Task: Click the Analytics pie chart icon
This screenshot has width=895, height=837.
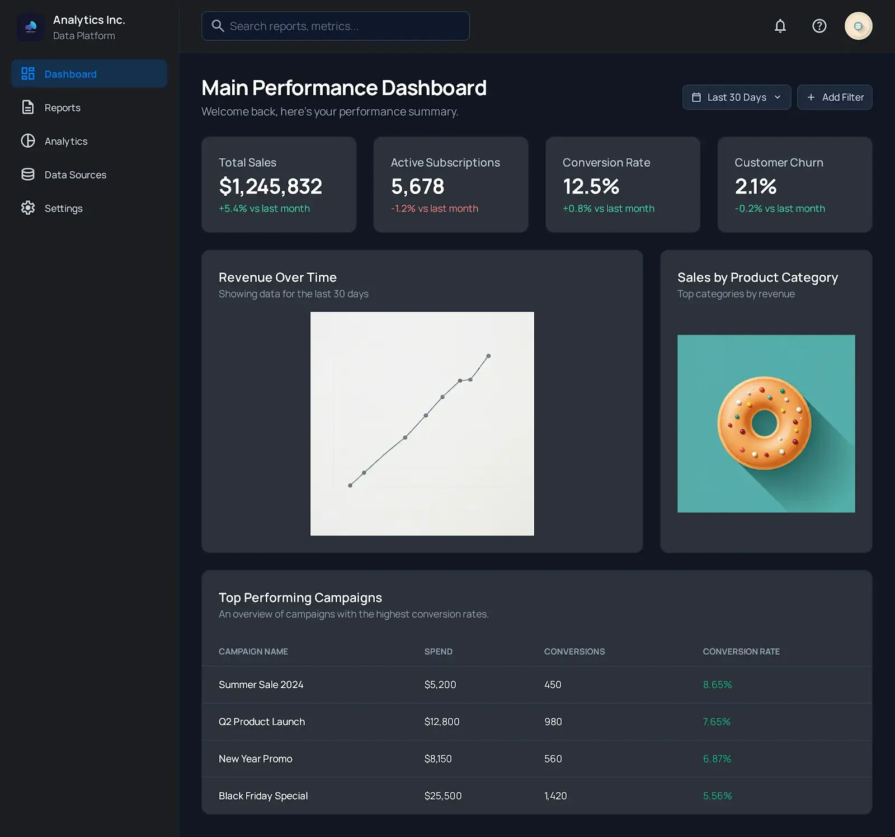Action: pos(28,141)
